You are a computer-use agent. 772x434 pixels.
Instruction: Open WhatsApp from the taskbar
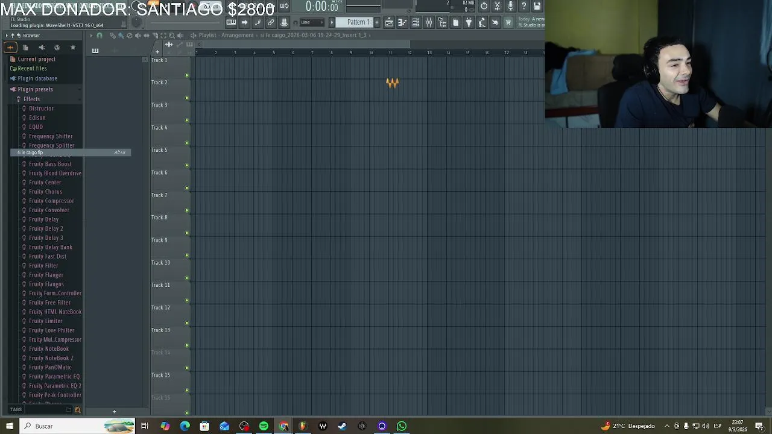[402, 426]
